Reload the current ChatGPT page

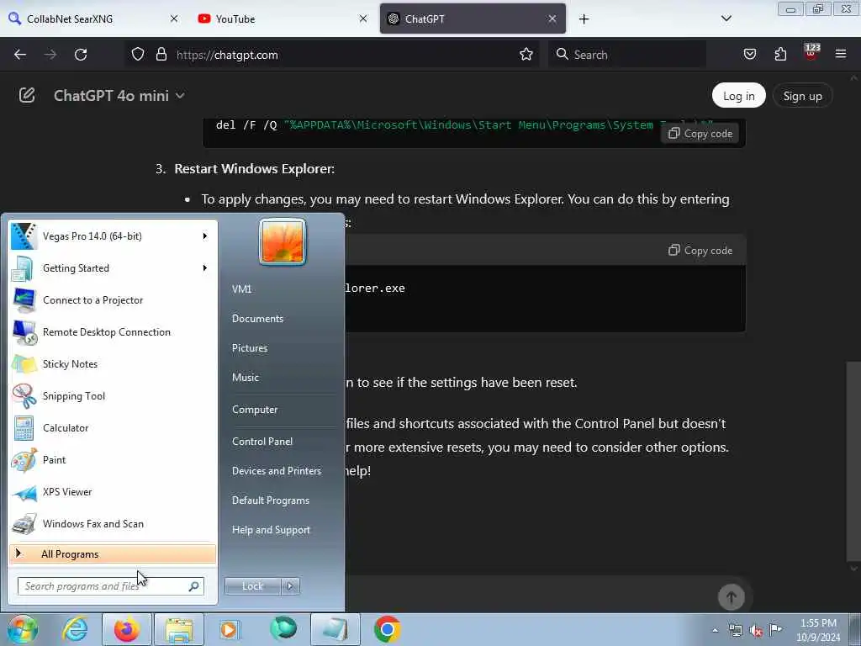click(x=81, y=55)
